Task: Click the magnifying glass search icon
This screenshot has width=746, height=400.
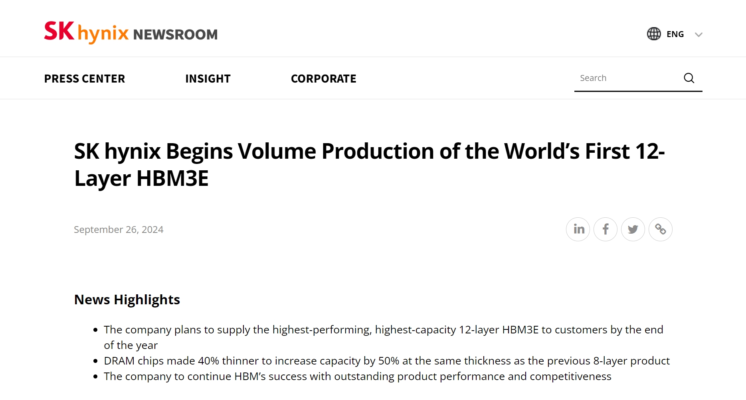Action: point(689,78)
